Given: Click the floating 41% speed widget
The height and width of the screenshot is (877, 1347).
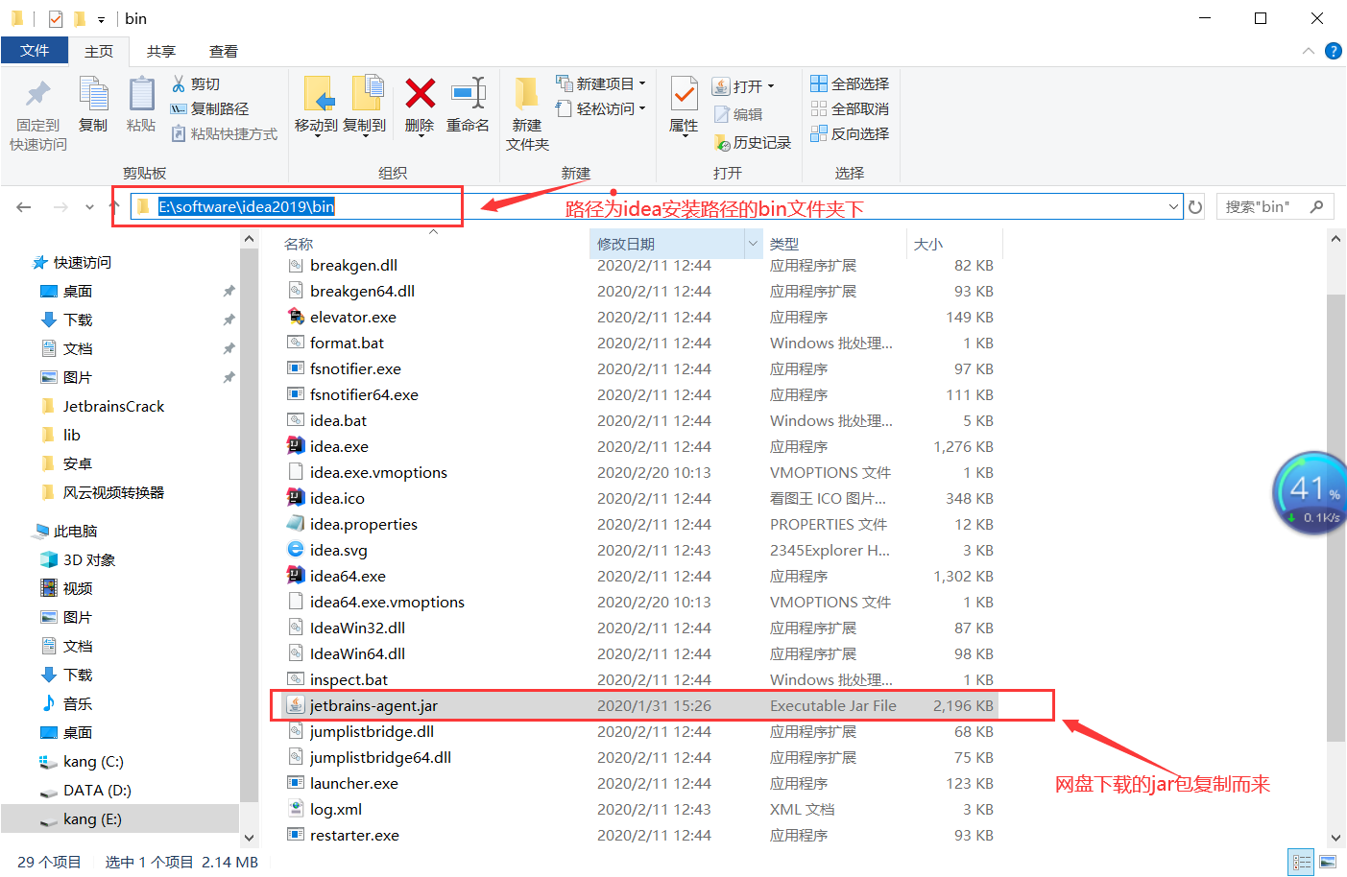Looking at the screenshot, I should 1311,492.
